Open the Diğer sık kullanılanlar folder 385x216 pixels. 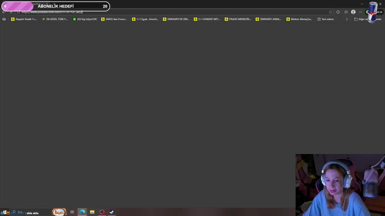pyautogui.click(x=368, y=19)
